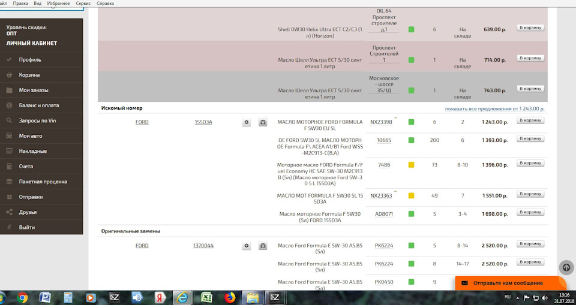Click supplier code NX23363
Viewport: 576px width, 305px height.
pos(381,195)
